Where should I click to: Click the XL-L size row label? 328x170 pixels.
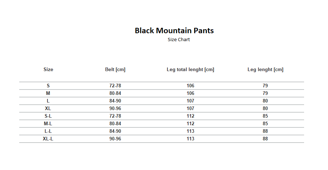48,139
